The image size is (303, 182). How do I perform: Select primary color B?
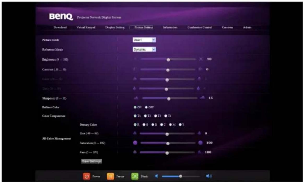pos(153,124)
